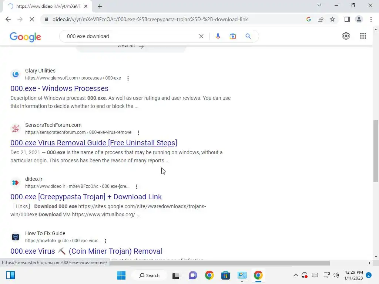This screenshot has width=379, height=284.
Task: Switch to active Chrome taskbar window
Action: (258, 275)
